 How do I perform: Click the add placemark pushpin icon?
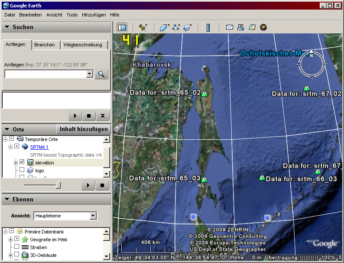(x=143, y=27)
